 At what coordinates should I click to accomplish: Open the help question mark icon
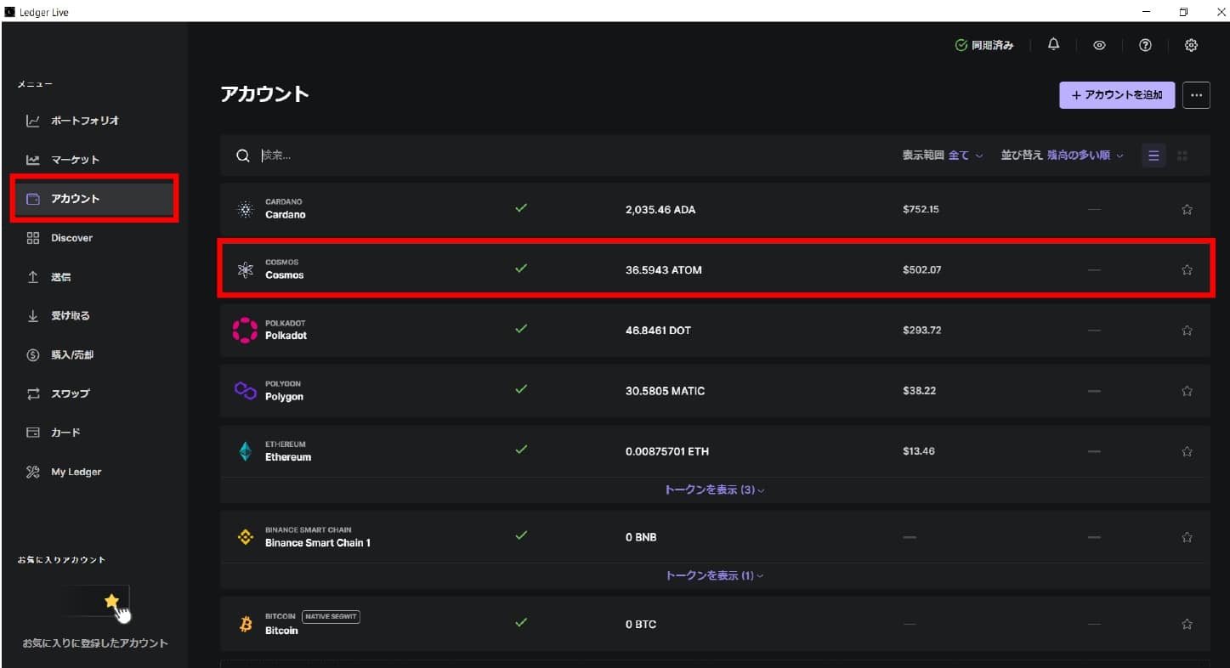pyautogui.click(x=1145, y=45)
